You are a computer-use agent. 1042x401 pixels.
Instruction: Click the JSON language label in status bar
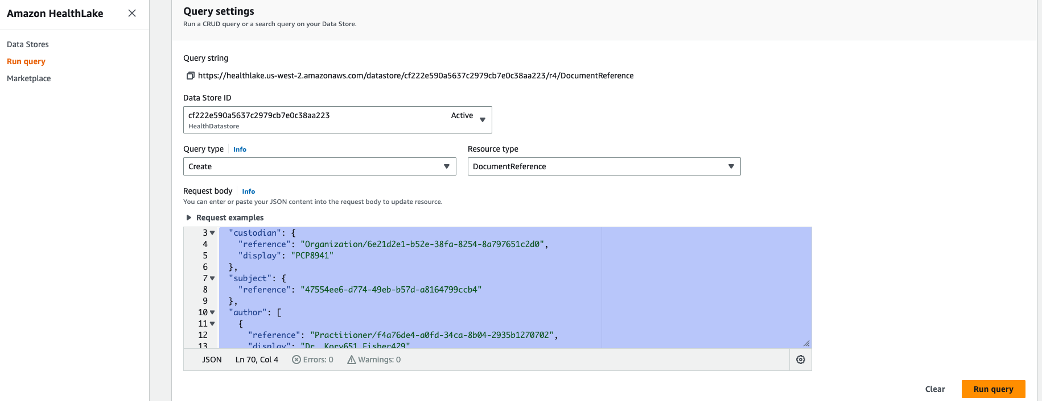(x=212, y=360)
